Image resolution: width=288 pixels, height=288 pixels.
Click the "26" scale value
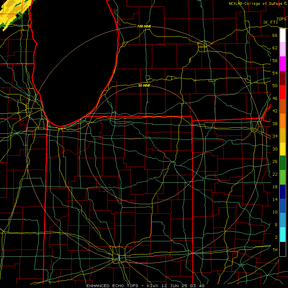(275, 162)
